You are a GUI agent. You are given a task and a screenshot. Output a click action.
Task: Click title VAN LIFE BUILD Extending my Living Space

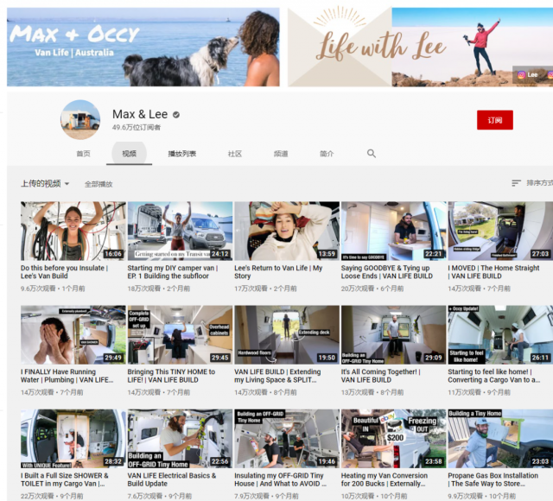pyautogui.click(x=277, y=376)
